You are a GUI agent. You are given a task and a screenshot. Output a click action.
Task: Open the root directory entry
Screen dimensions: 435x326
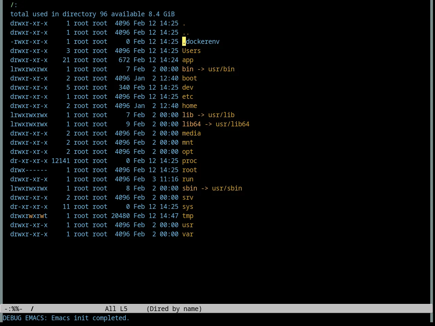point(190,170)
